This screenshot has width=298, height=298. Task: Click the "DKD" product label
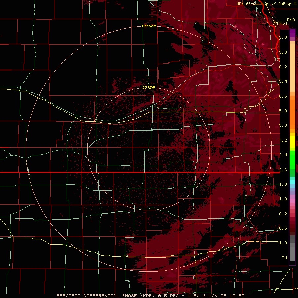[291, 20]
